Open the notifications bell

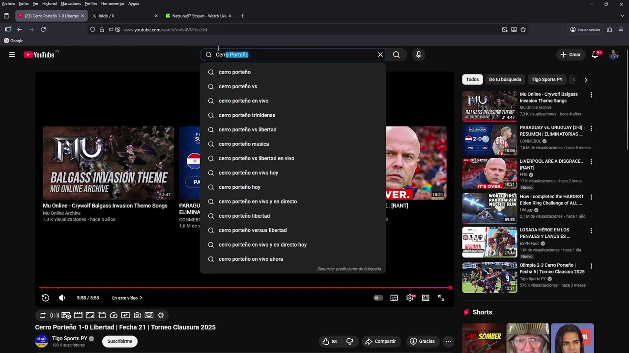coord(595,54)
